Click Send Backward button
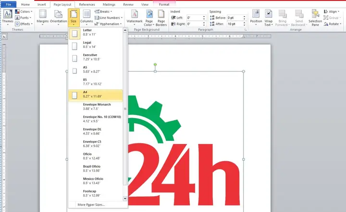This screenshot has height=212, width=346. pyautogui.click(x=299, y=18)
